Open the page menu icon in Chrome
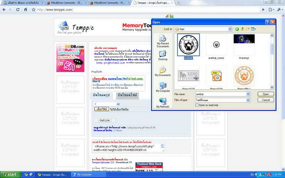The image size is (285, 178). [271, 9]
